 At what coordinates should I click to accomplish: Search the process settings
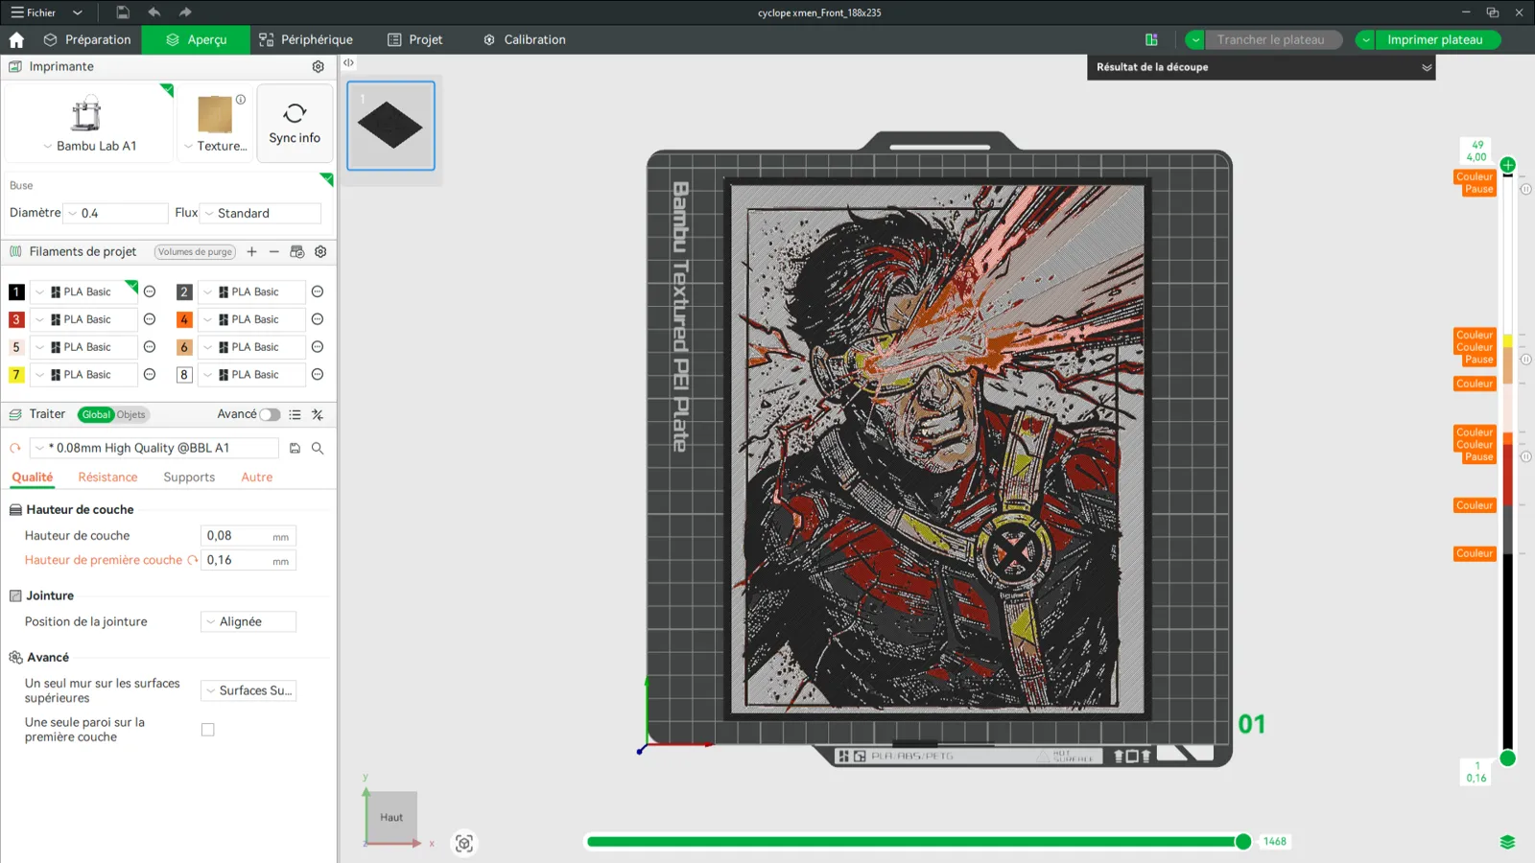tap(318, 448)
